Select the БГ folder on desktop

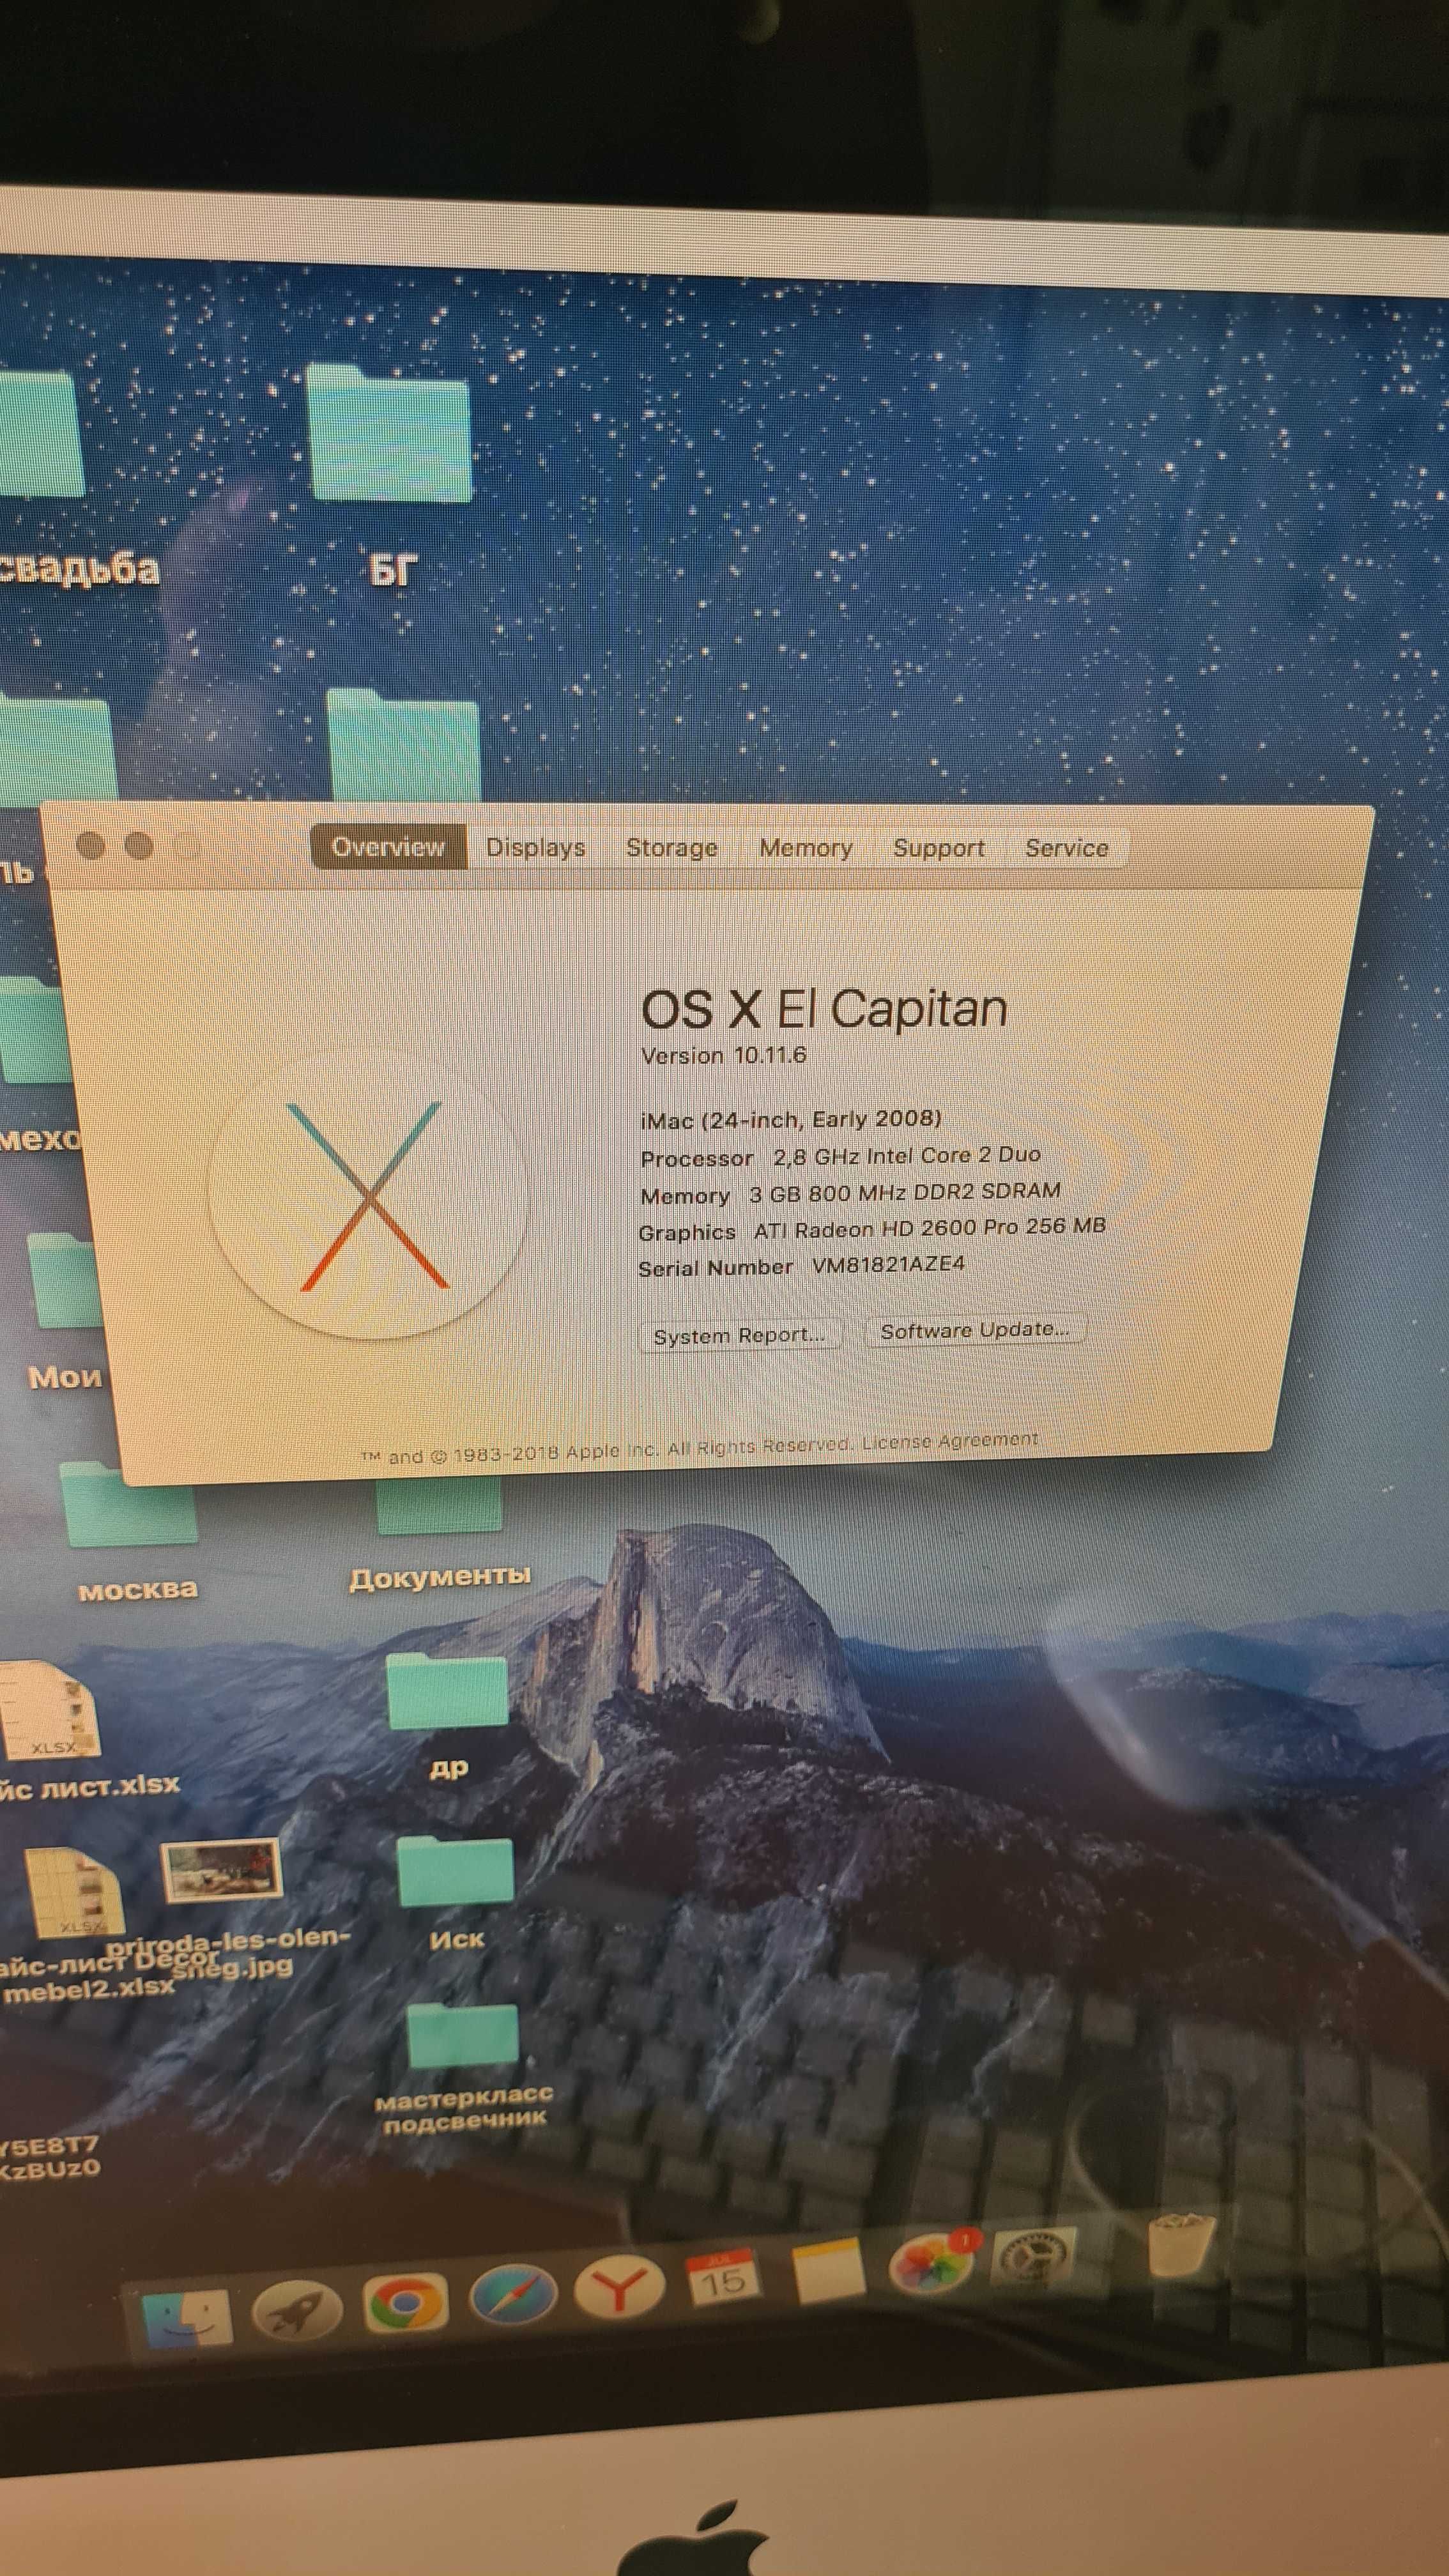click(x=389, y=433)
